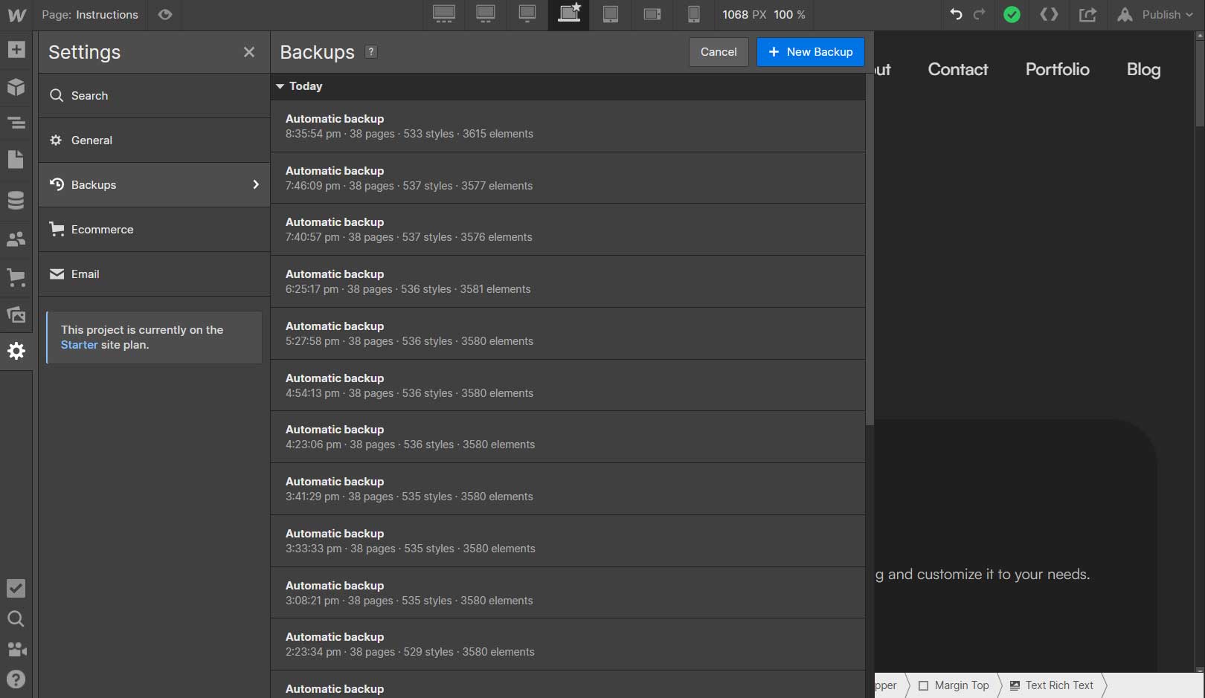
Task: Select the 6:25:17 pm automatic backup
Action: point(568,282)
